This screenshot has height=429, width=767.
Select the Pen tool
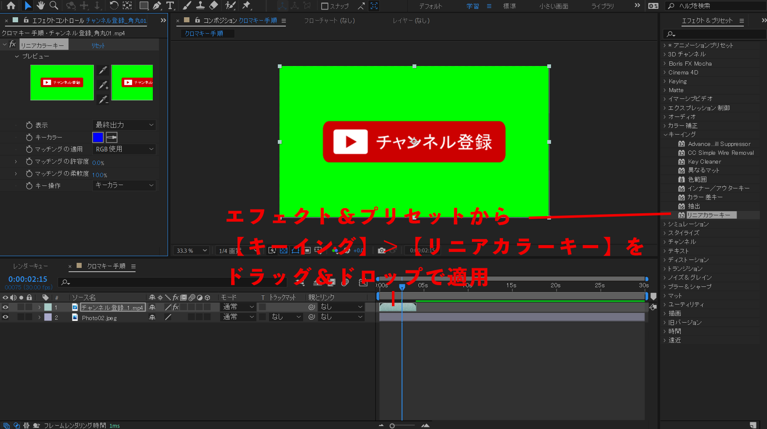coord(157,5)
